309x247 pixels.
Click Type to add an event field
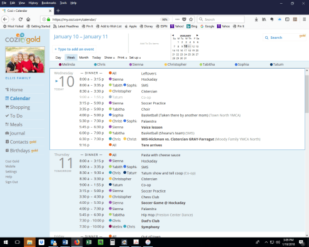click(x=74, y=49)
